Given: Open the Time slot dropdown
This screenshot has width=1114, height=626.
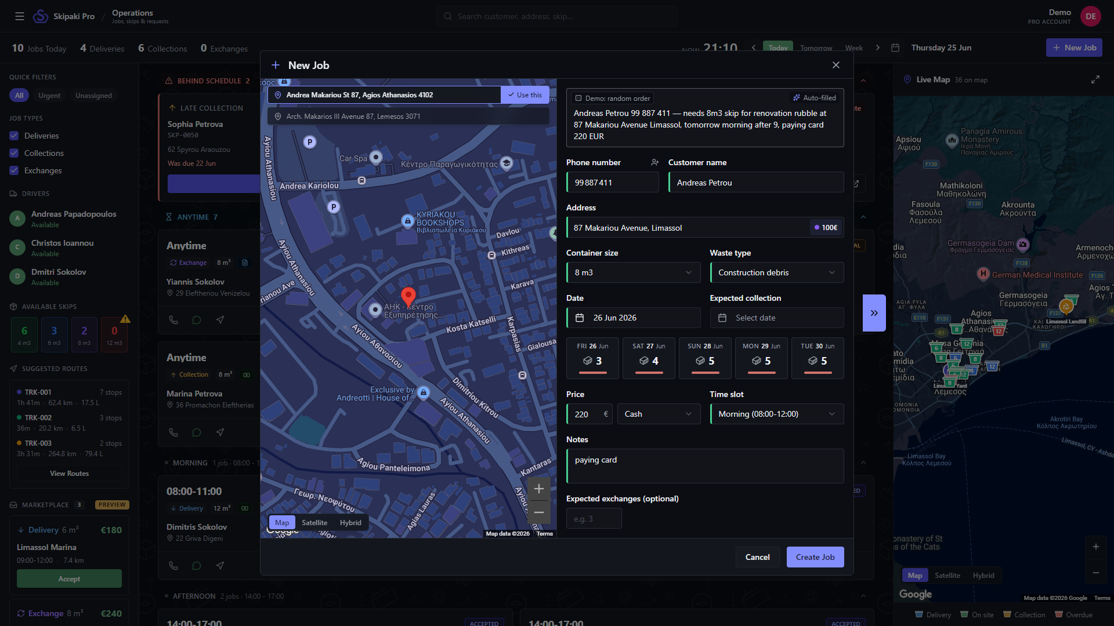Looking at the screenshot, I should coord(777,414).
